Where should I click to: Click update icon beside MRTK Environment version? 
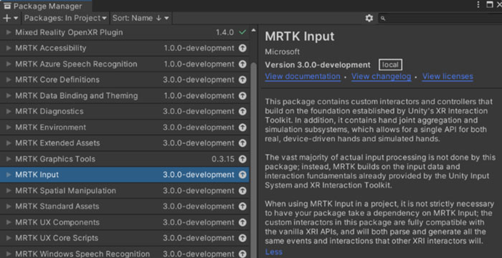click(x=242, y=128)
